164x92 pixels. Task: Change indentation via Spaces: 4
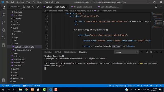tap(131, 86)
